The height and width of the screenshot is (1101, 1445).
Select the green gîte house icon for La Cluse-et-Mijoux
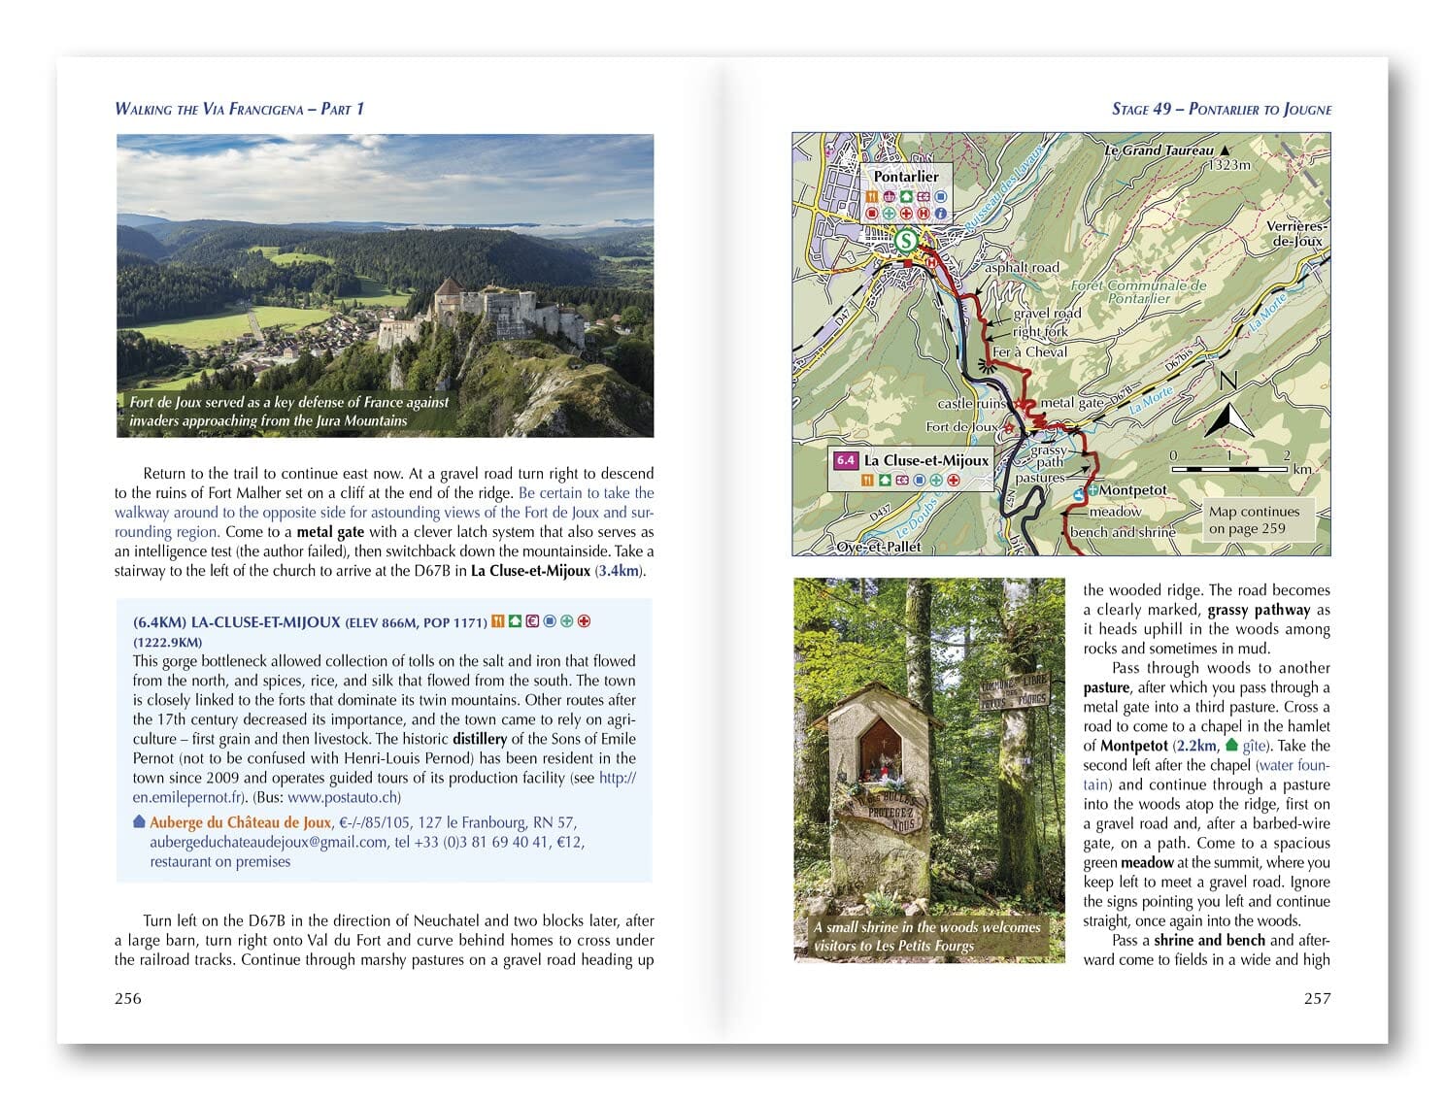point(885,481)
